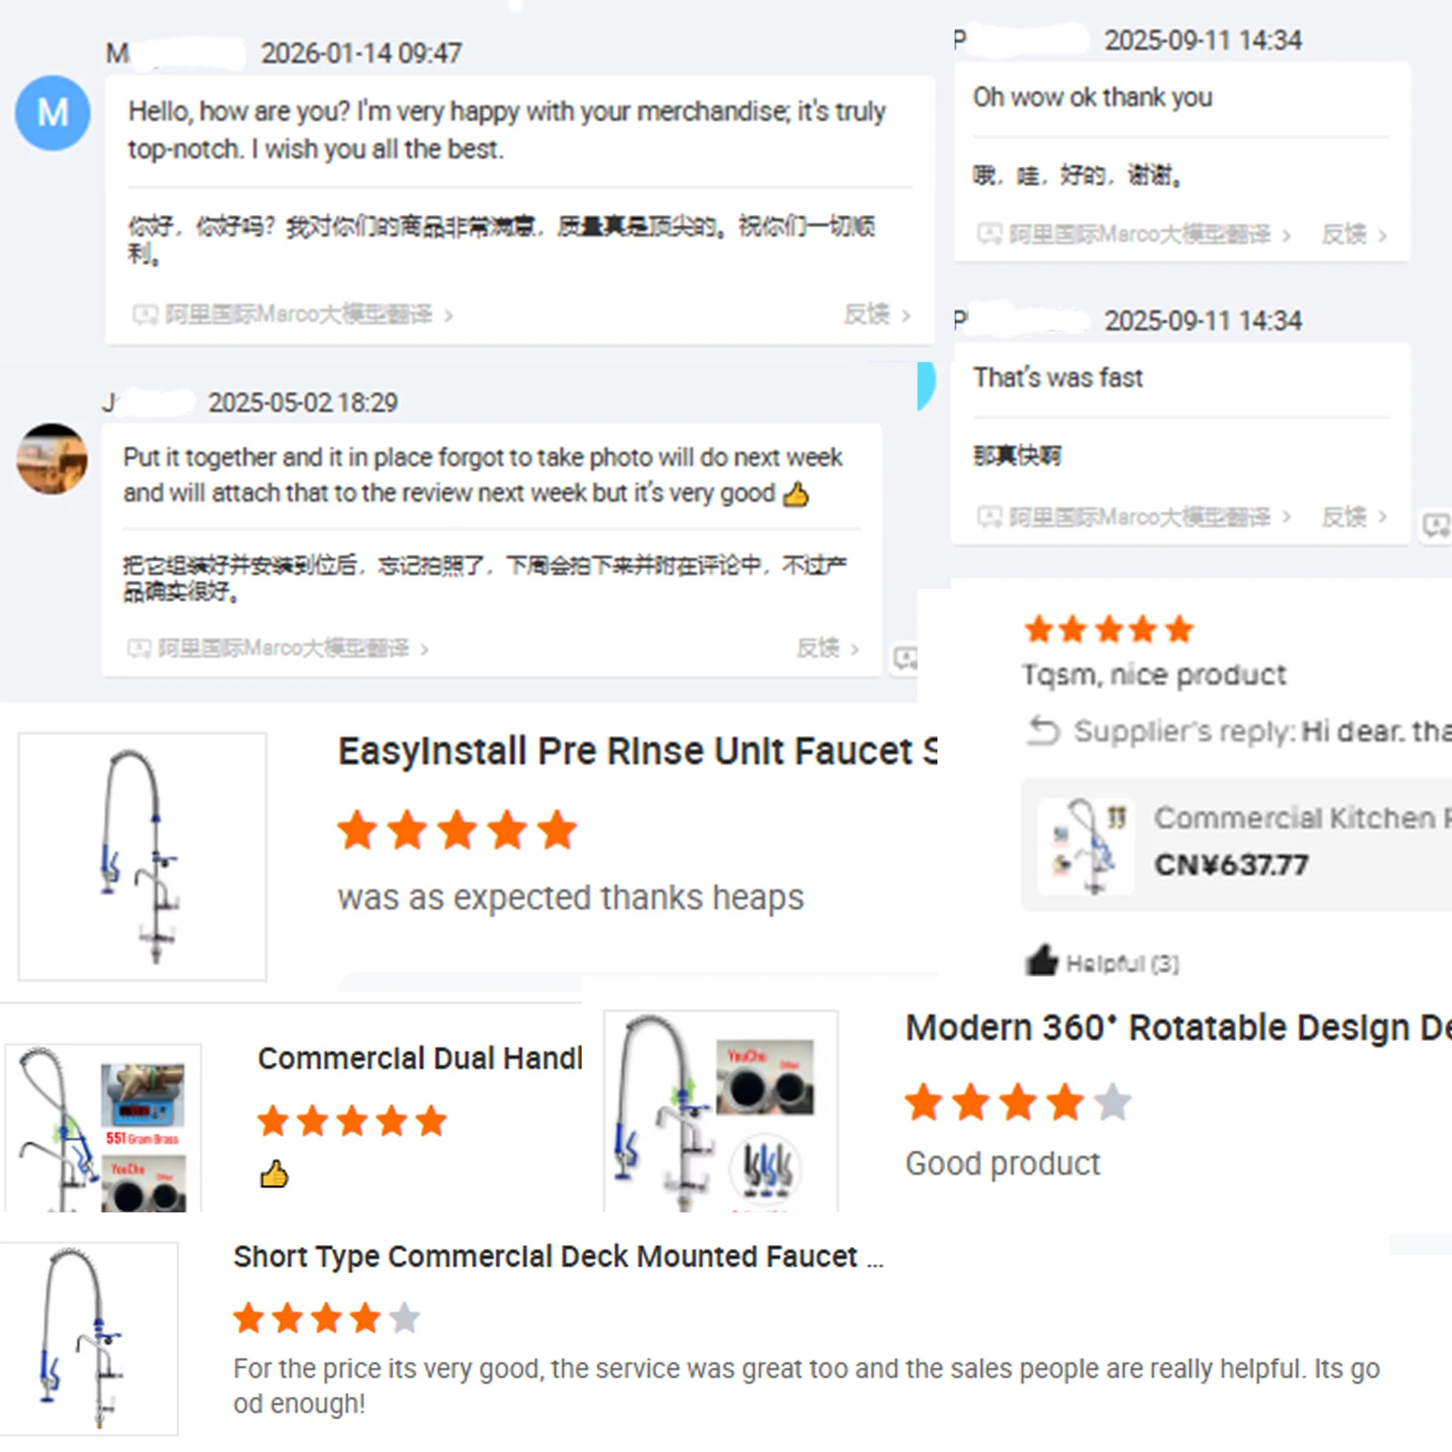The image size is (1452, 1452).
Task: Click the blue M avatar icon
Action: tap(53, 113)
